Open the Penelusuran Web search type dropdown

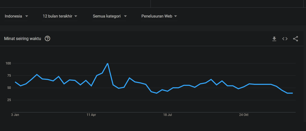[159, 16]
